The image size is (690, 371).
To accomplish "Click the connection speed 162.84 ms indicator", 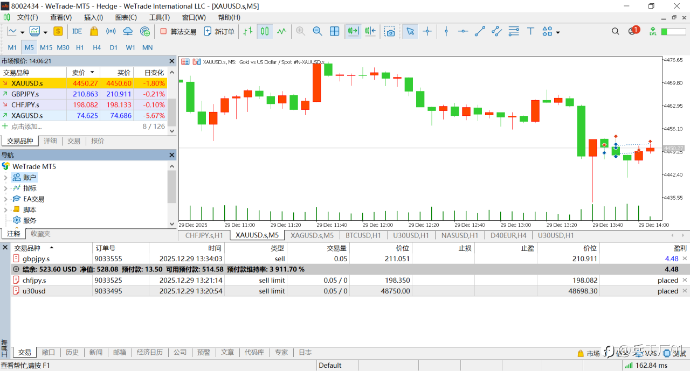I will (x=645, y=365).
